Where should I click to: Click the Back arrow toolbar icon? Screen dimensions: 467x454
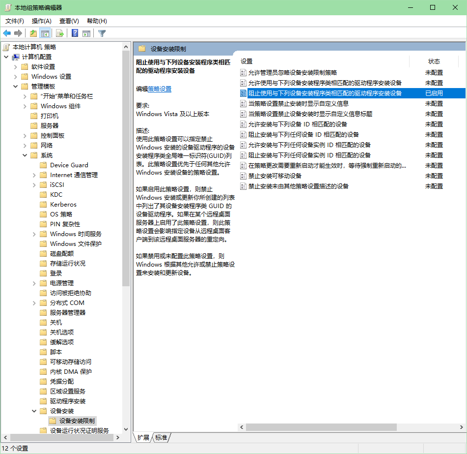coord(7,33)
